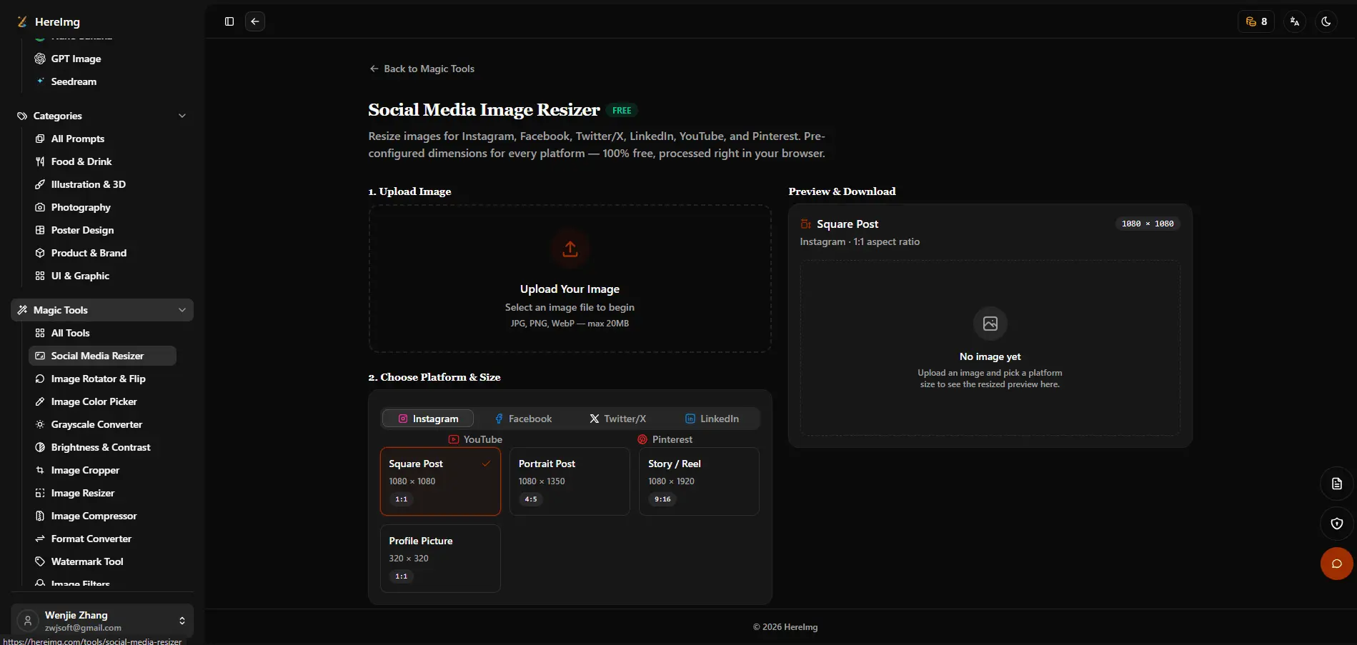Viewport: 1357px width, 645px height.
Task: Click the Upload Your Image drop zone
Action: click(570, 279)
